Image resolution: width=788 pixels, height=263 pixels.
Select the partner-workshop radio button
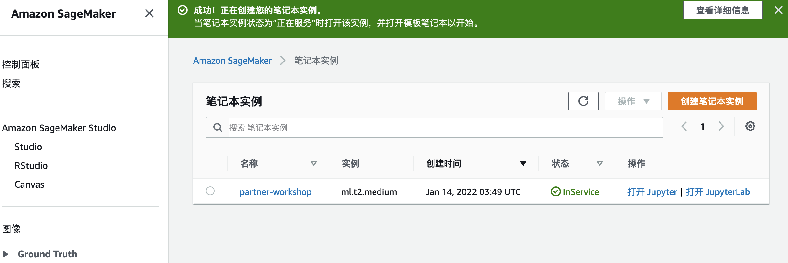click(210, 191)
